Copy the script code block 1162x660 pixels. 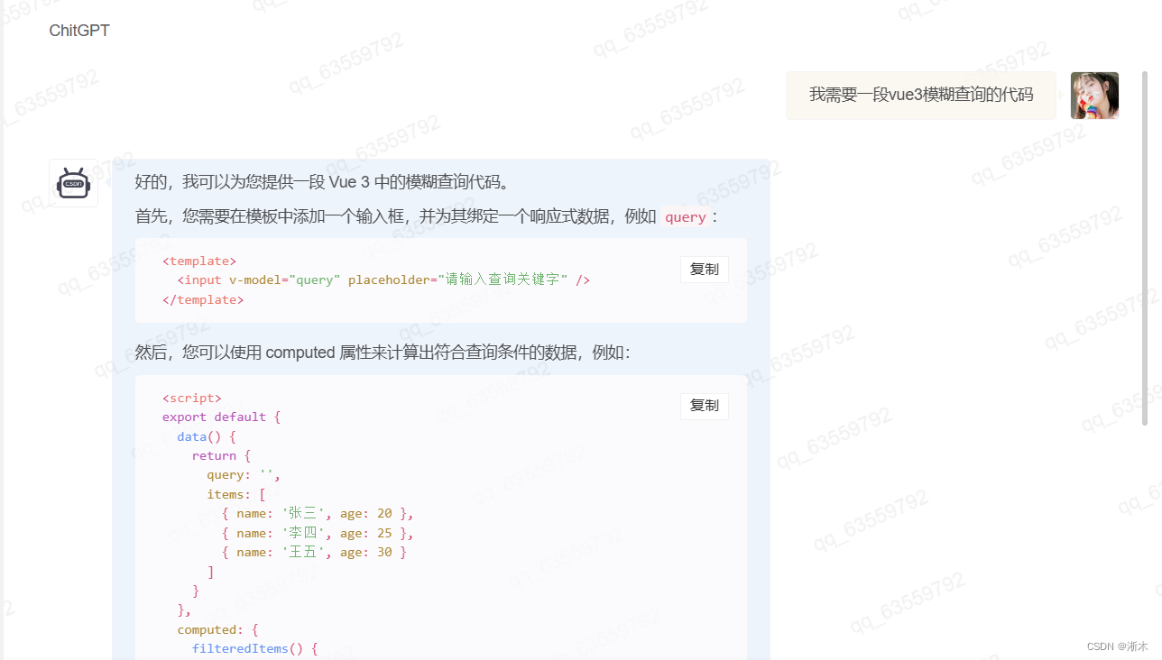[x=705, y=406]
